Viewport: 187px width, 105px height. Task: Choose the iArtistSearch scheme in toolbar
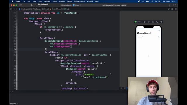click(x=66, y=5)
